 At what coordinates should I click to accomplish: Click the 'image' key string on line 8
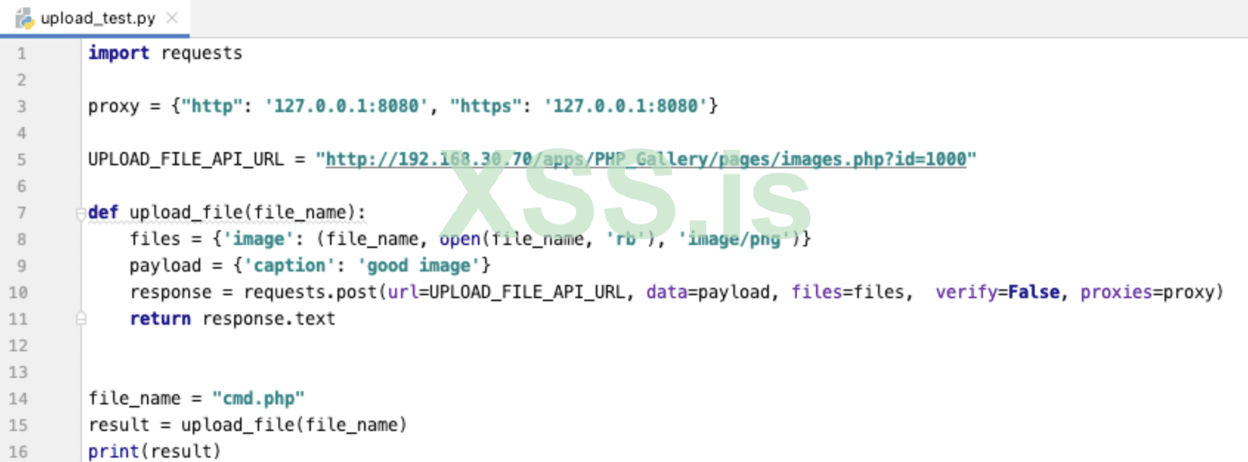(x=258, y=239)
